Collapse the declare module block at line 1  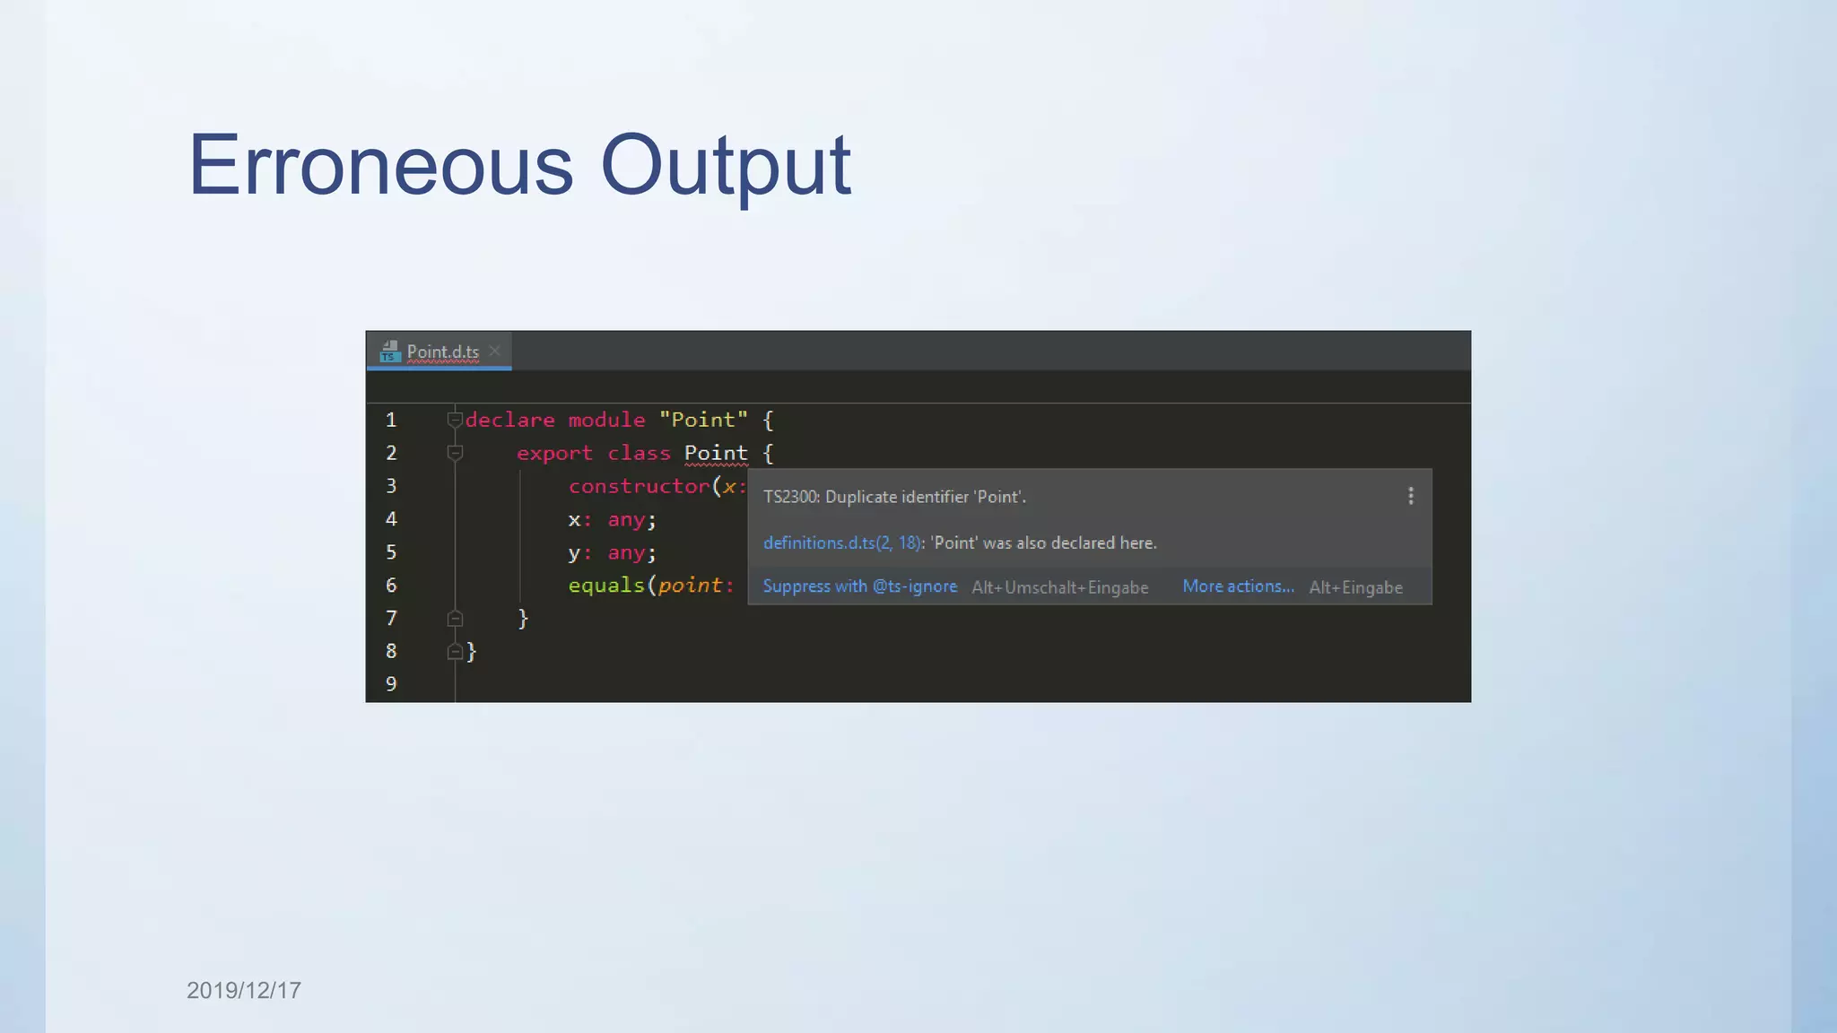(455, 420)
